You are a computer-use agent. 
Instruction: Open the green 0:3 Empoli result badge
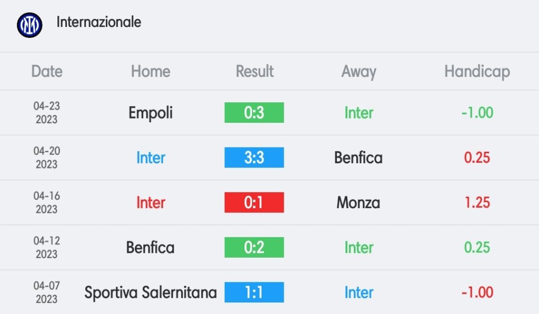(x=254, y=112)
